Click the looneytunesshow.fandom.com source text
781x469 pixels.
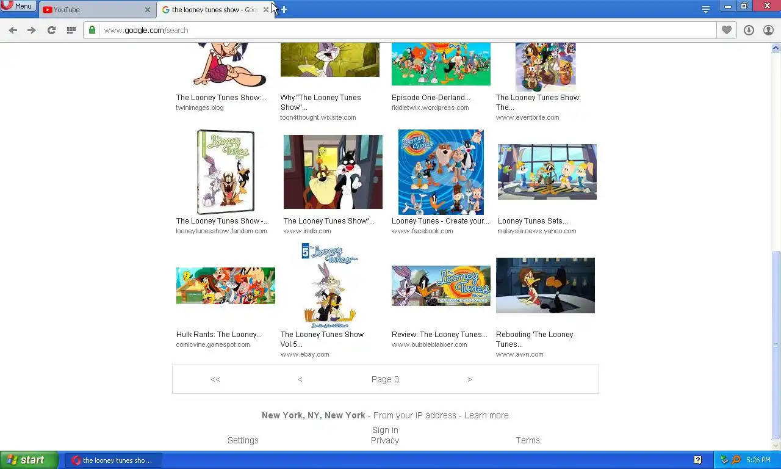pyautogui.click(x=221, y=231)
